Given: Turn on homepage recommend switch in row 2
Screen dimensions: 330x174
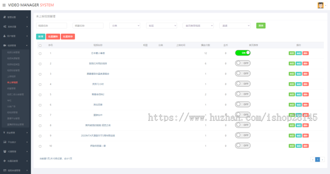Looking at the screenshot, I should [x=243, y=63].
